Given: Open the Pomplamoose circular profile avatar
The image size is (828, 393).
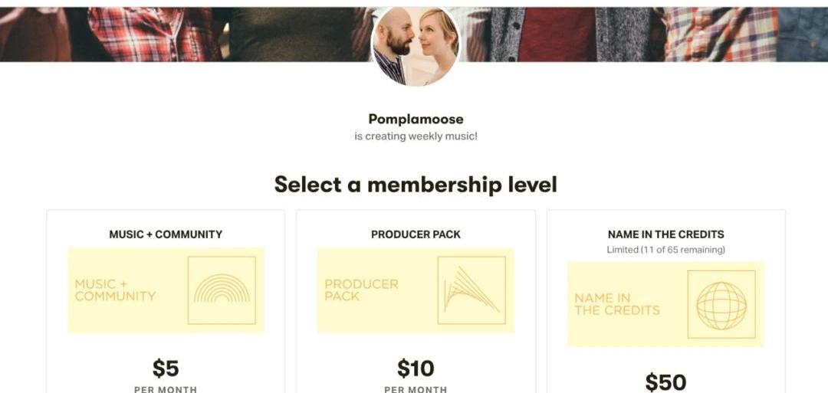Looking at the screenshot, I should (x=415, y=45).
